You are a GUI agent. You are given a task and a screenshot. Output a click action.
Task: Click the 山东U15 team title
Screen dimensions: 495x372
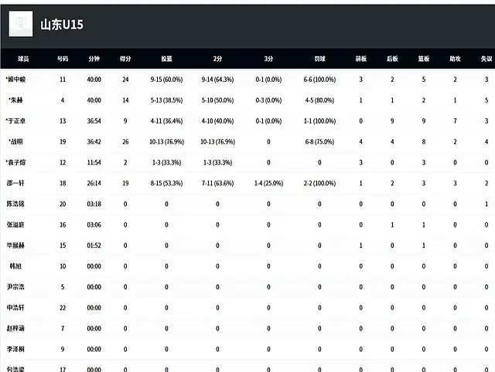tap(62, 25)
